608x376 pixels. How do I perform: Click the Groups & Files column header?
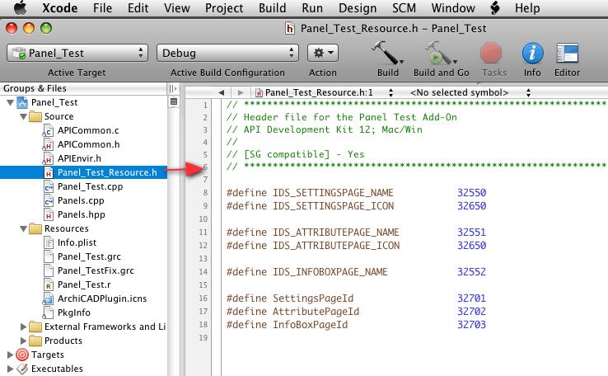84,88
